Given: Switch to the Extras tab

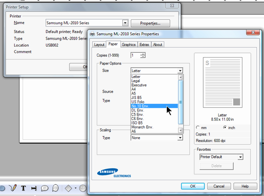Looking at the screenshot, I should 144,44.
